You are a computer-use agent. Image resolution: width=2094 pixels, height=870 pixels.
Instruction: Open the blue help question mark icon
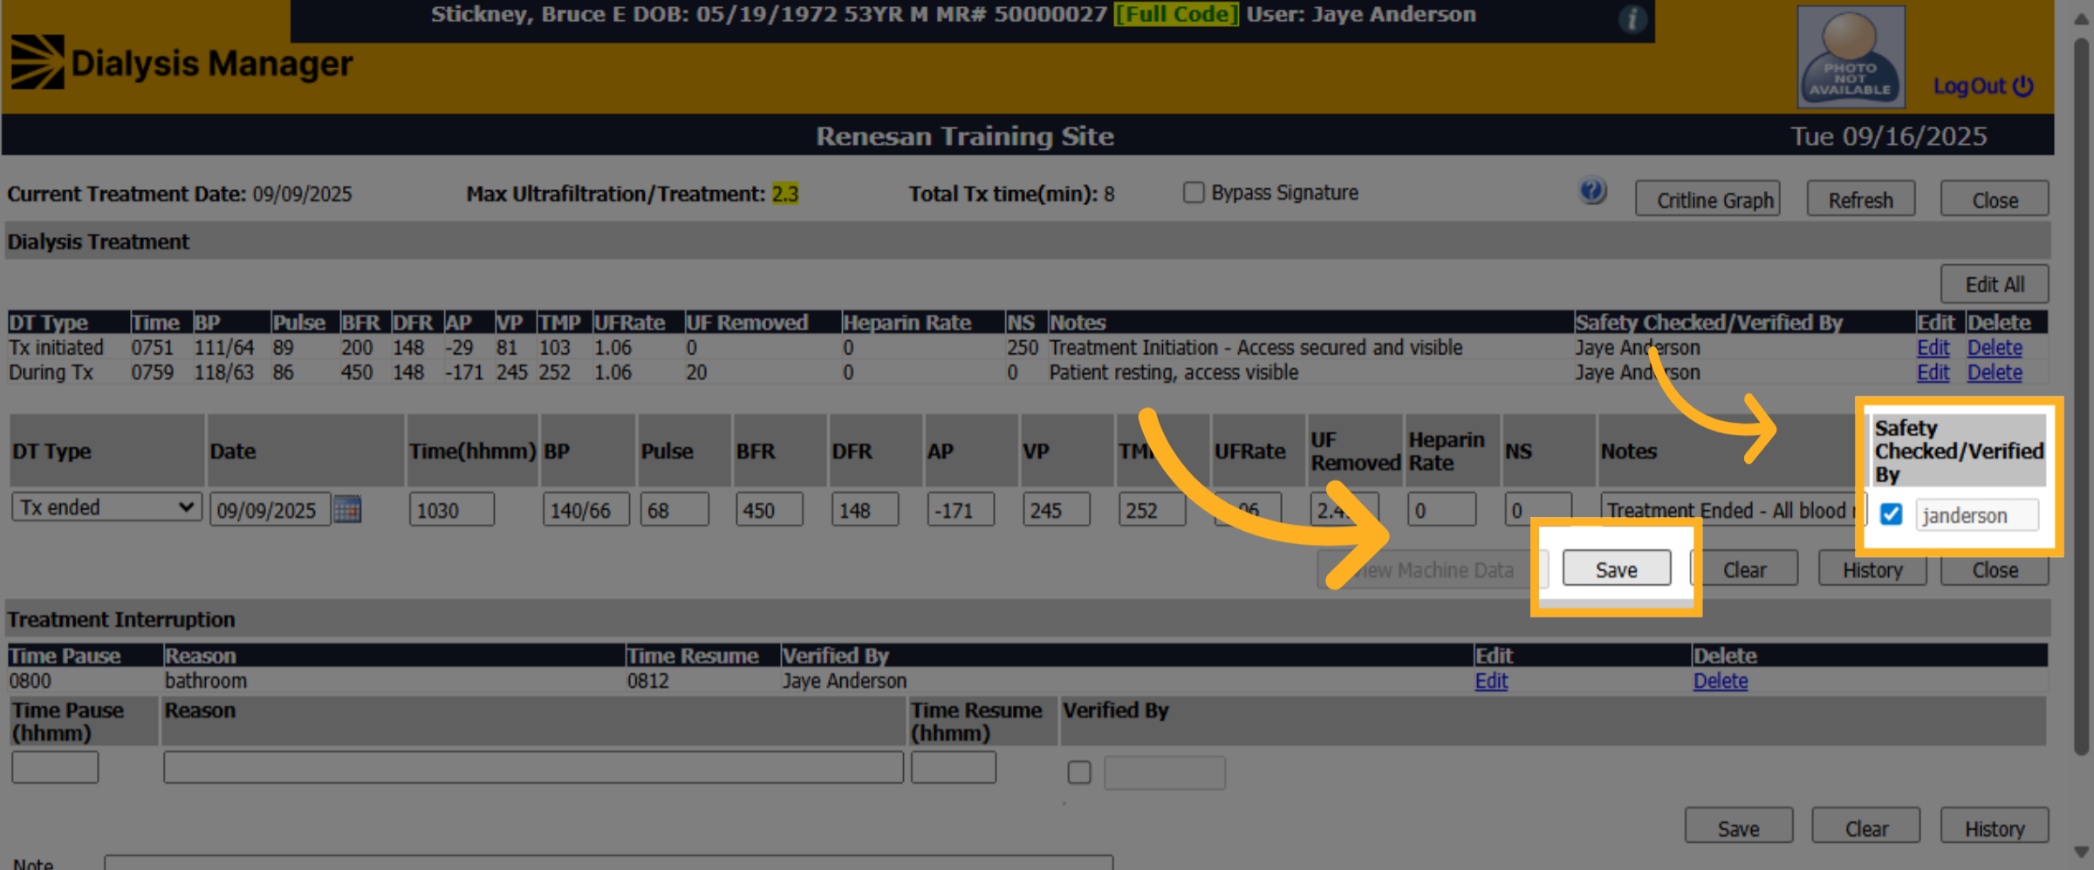click(1592, 191)
